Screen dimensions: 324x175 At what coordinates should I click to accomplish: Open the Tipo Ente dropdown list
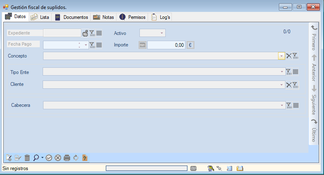coord(282,72)
